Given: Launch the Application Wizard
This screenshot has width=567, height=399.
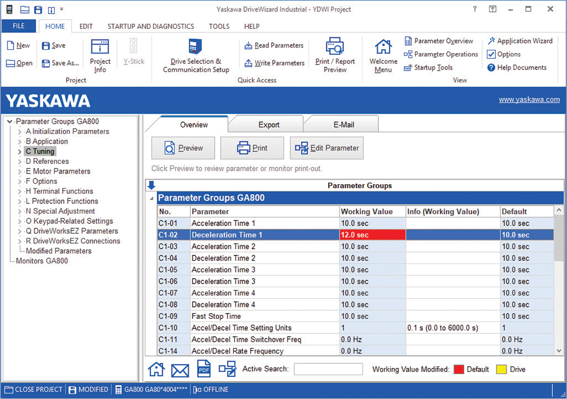Looking at the screenshot, I should [520, 41].
